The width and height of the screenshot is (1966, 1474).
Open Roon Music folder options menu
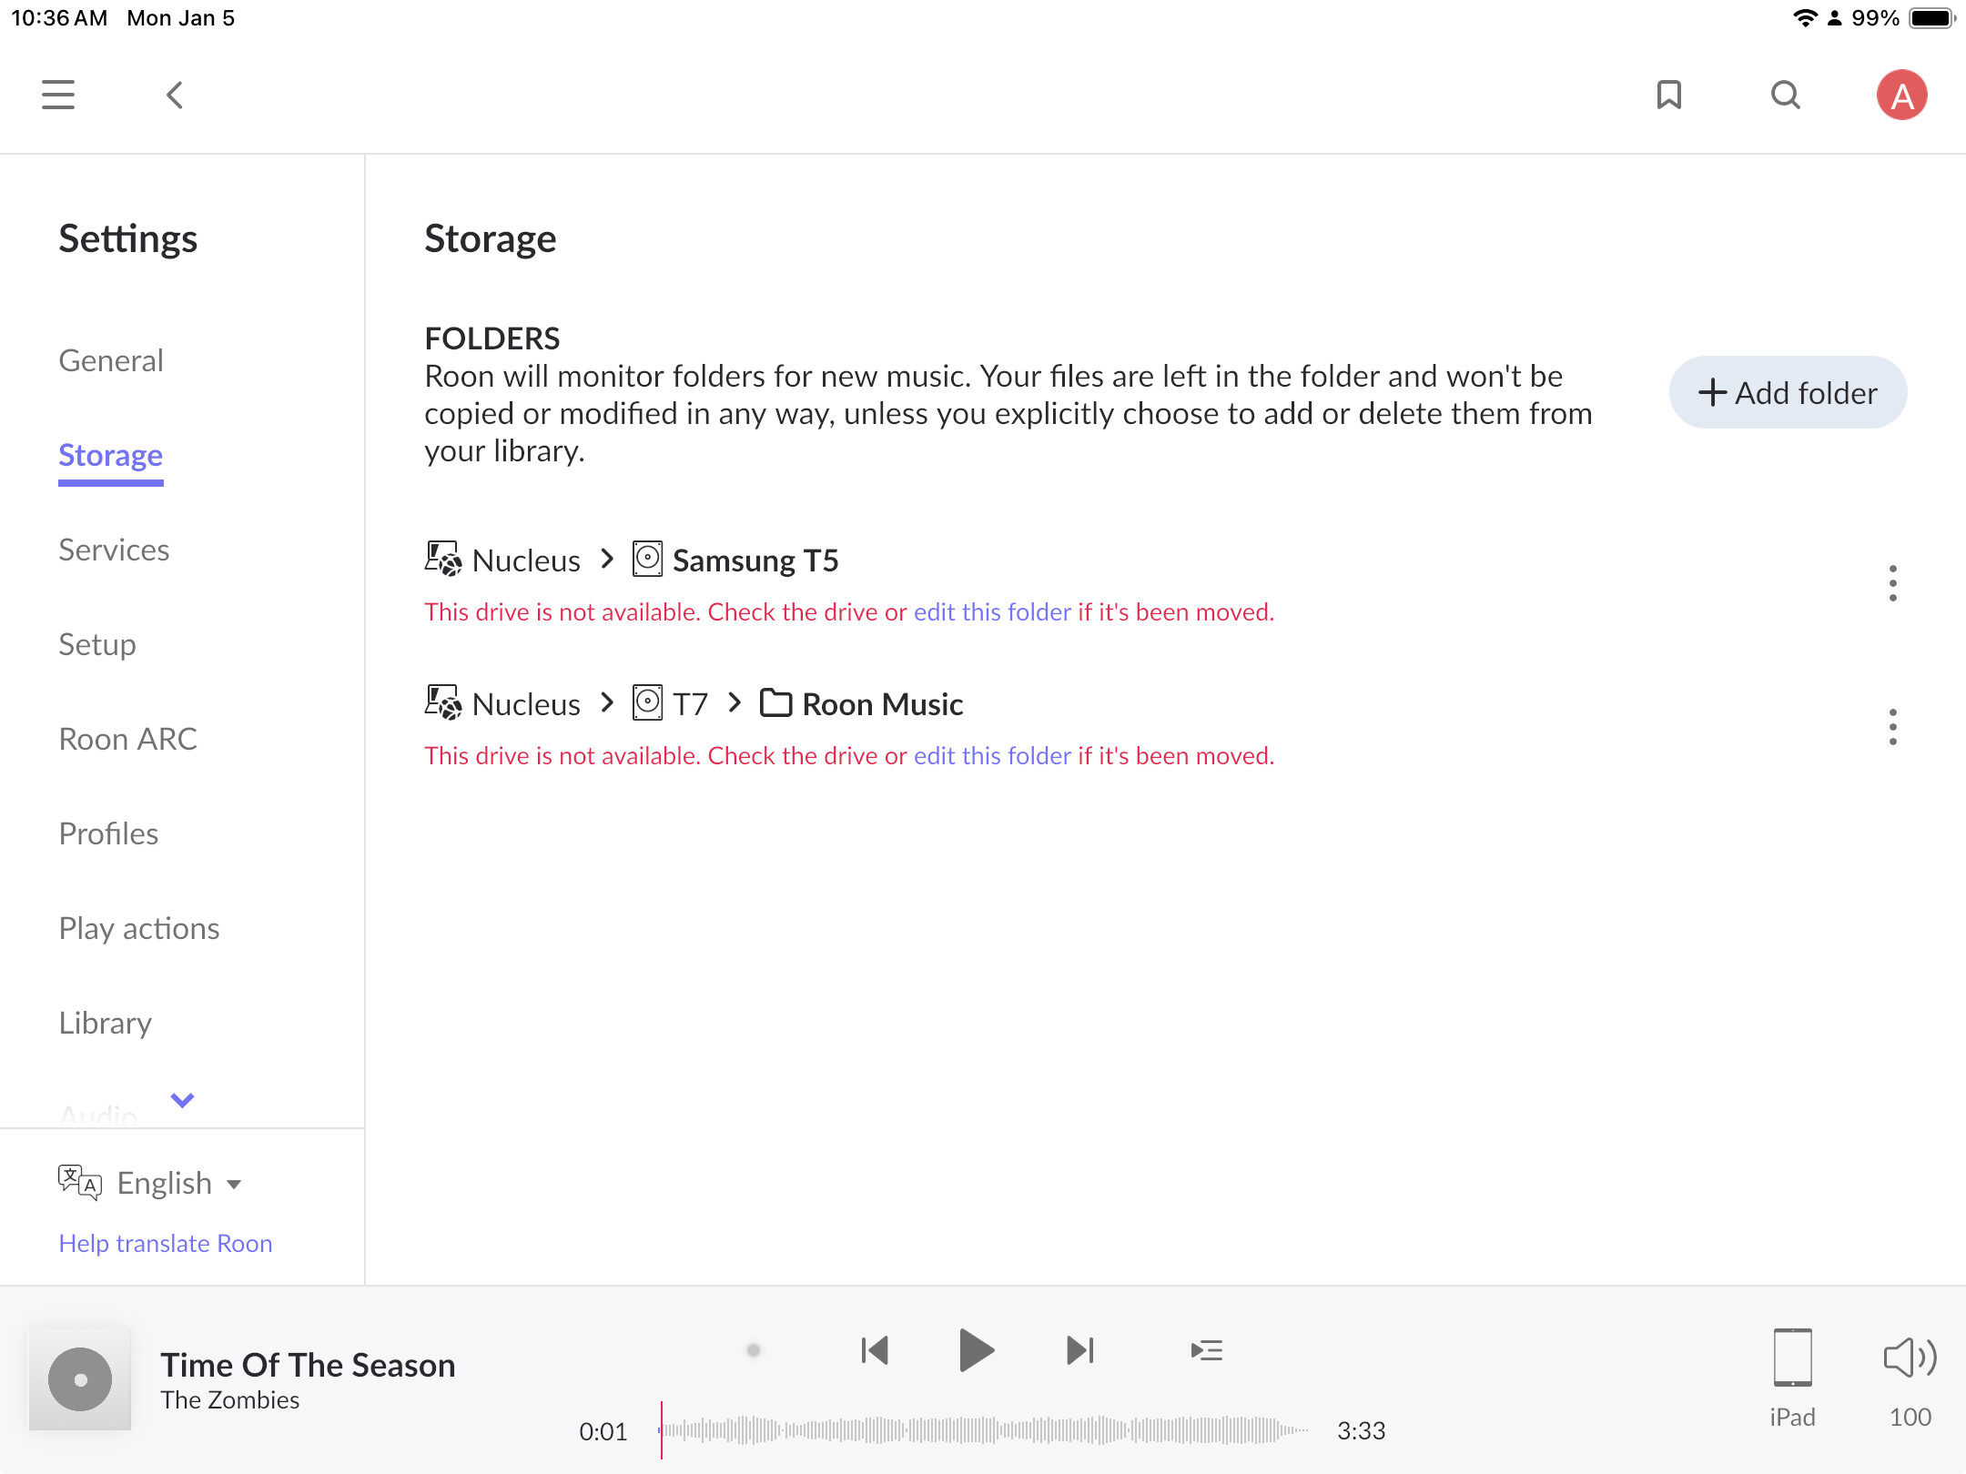1892,727
